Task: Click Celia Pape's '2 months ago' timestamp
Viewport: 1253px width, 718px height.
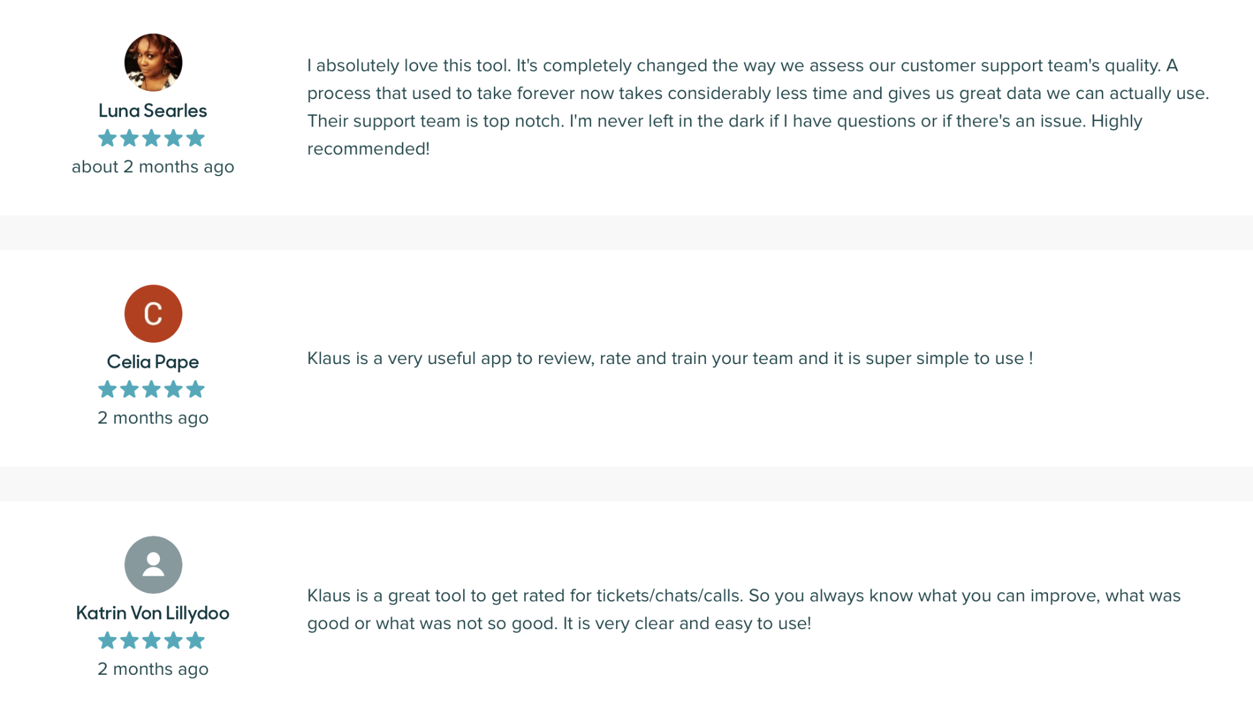Action: click(x=153, y=418)
